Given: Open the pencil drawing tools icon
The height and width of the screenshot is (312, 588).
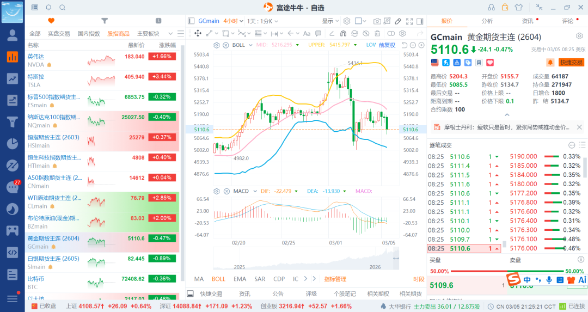Looking at the screenshot, I should (398, 21).
